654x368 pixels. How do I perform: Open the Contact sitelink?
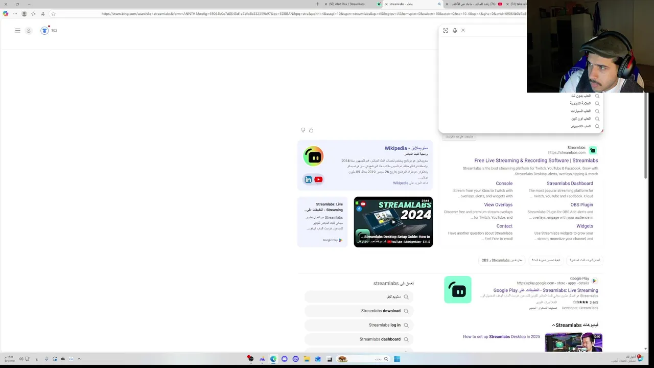[x=504, y=226]
